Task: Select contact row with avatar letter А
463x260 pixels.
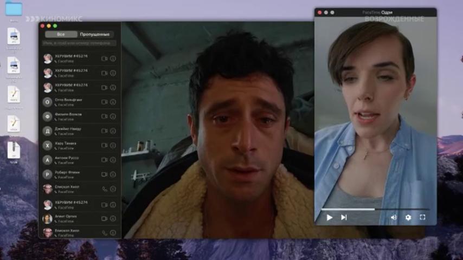Action: tap(80, 160)
